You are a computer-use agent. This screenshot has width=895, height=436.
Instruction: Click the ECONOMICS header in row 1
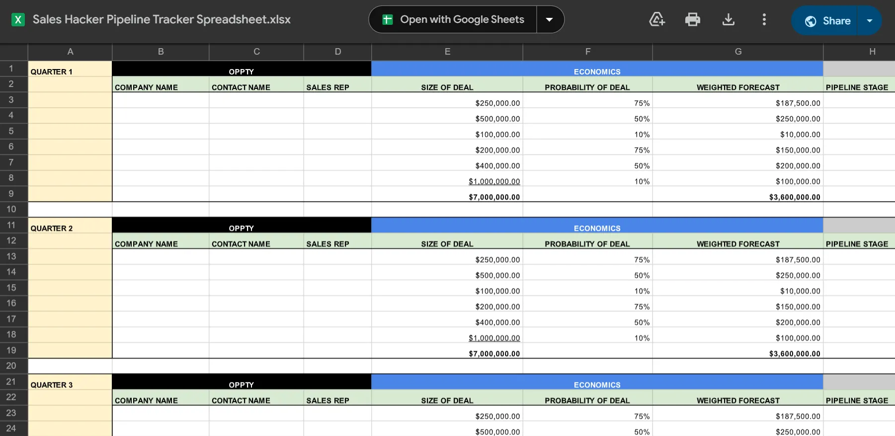(x=597, y=69)
